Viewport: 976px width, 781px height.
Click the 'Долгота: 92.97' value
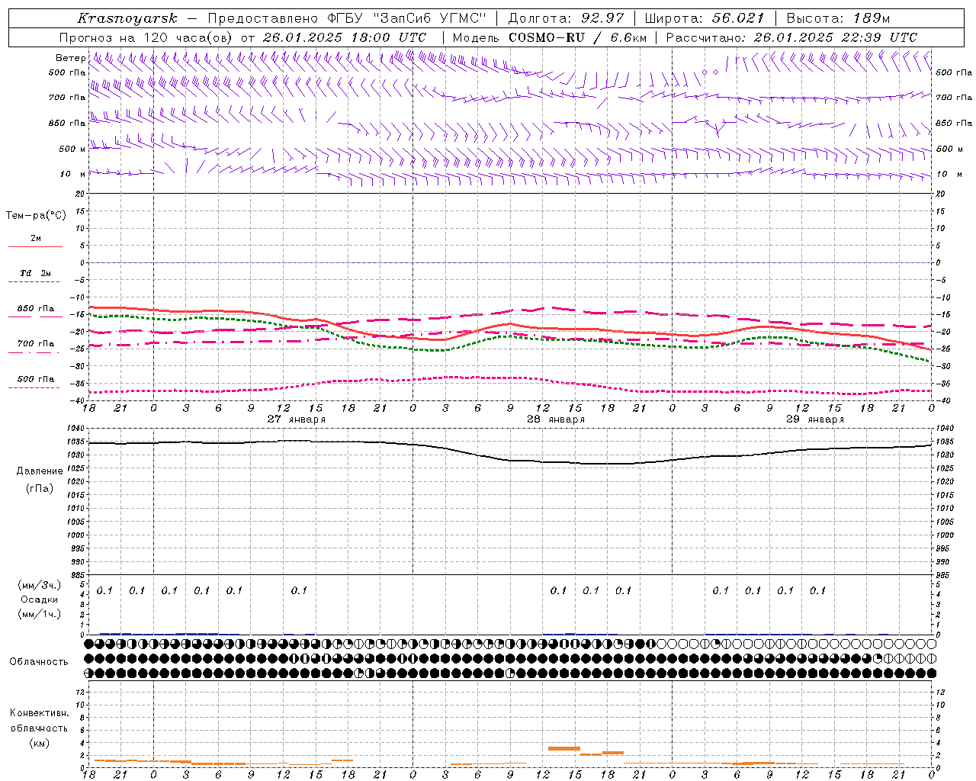click(x=567, y=18)
